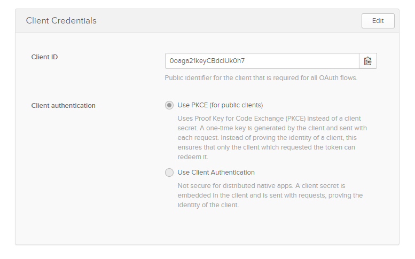This screenshot has height=259, width=415.
Task: Focus the Client ID input field
Action: 262,61
